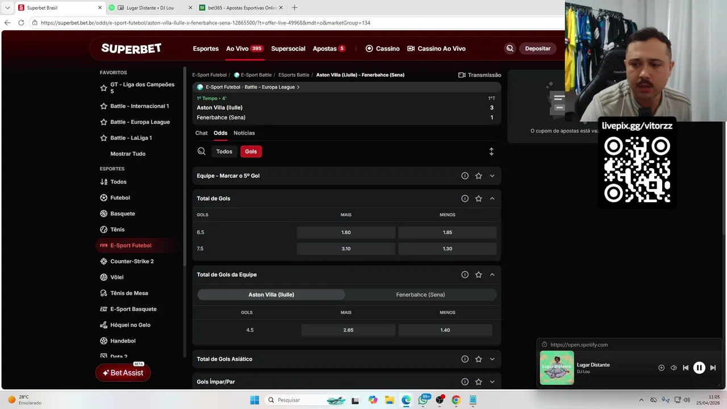Skip to next track in media popup
This screenshot has width=727, height=409.
click(x=713, y=368)
